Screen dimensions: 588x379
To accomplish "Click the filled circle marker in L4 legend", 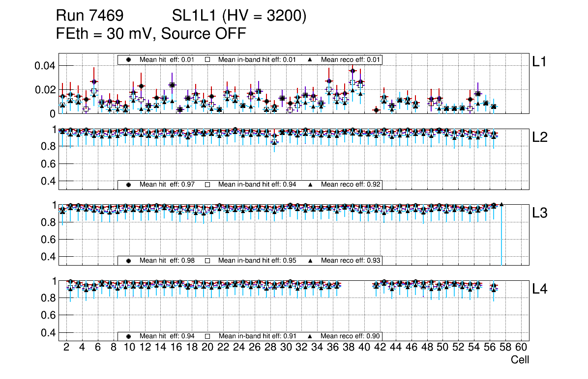I will point(129,336).
